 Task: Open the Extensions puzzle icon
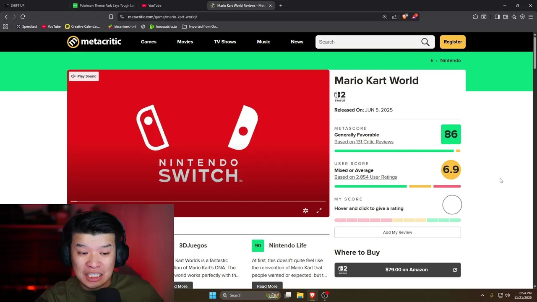(x=475, y=17)
